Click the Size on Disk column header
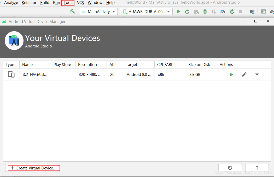 pos(201,65)
